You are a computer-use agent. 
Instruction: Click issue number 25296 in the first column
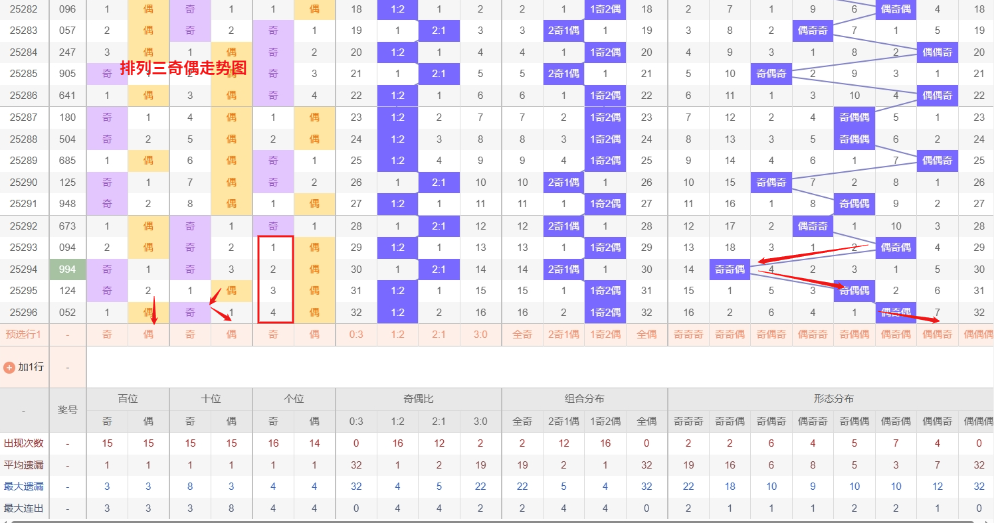click(x=24, y=313)
